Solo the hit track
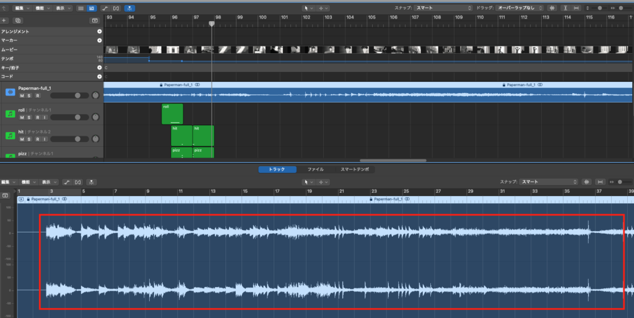Screen dimensions: 634x318 pos(29,139)
